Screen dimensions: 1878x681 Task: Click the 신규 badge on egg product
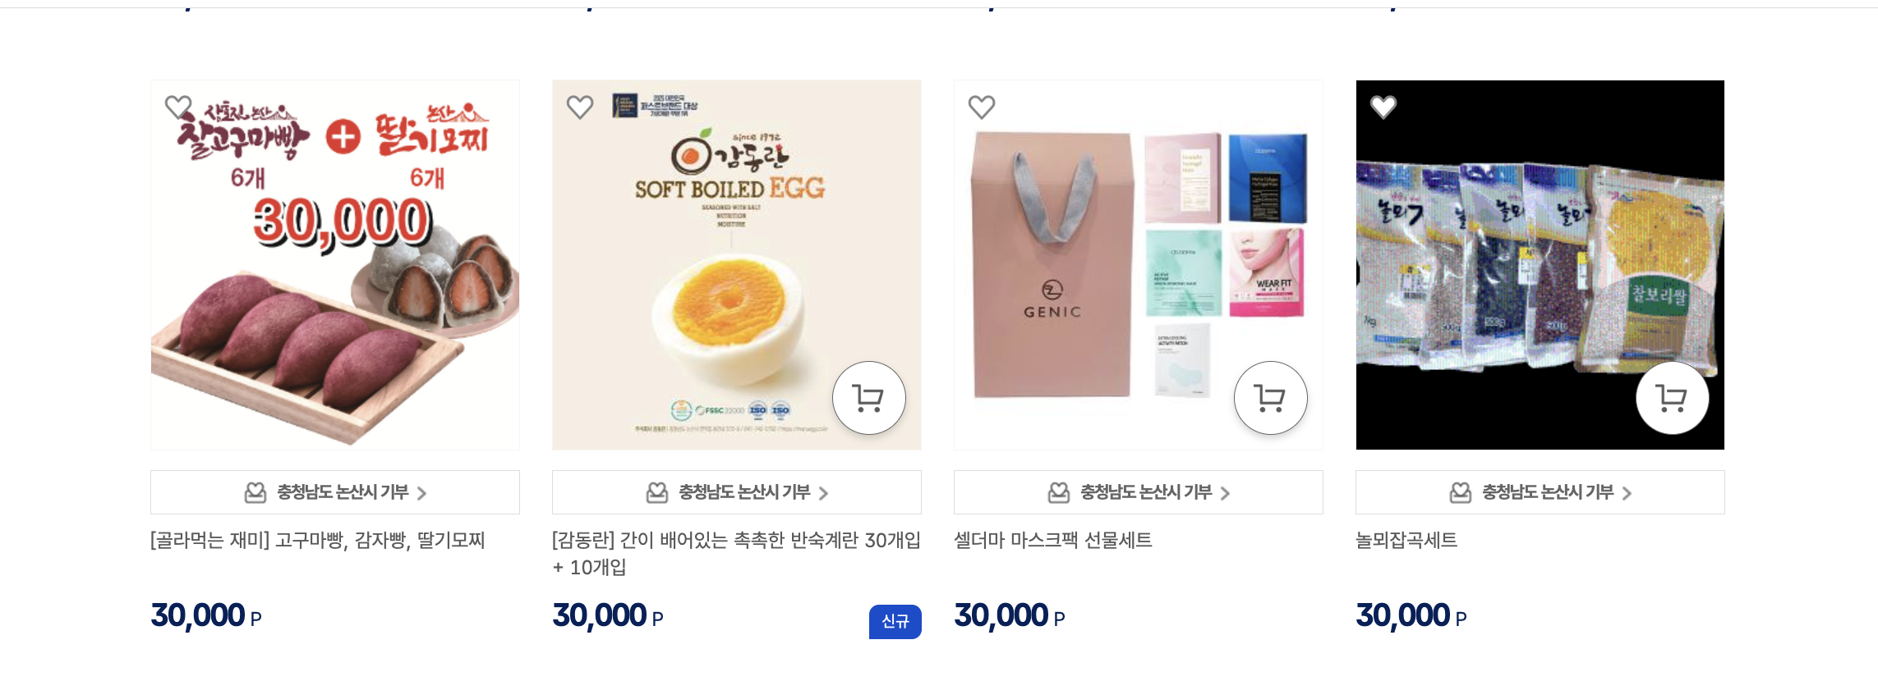point(895,621)
